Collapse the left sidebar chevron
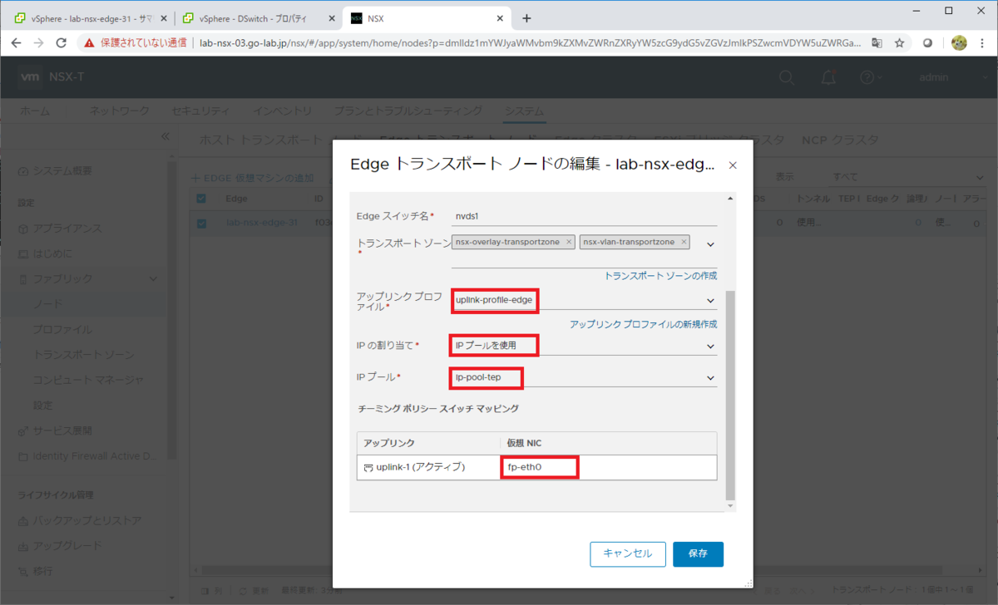Image resolution: width=998 pixels, height=605 pixels. tap(165, 135)
